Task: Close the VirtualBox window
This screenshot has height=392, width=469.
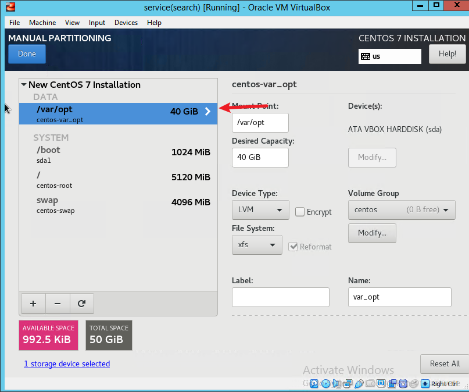Action: click(x=456, y=6)
